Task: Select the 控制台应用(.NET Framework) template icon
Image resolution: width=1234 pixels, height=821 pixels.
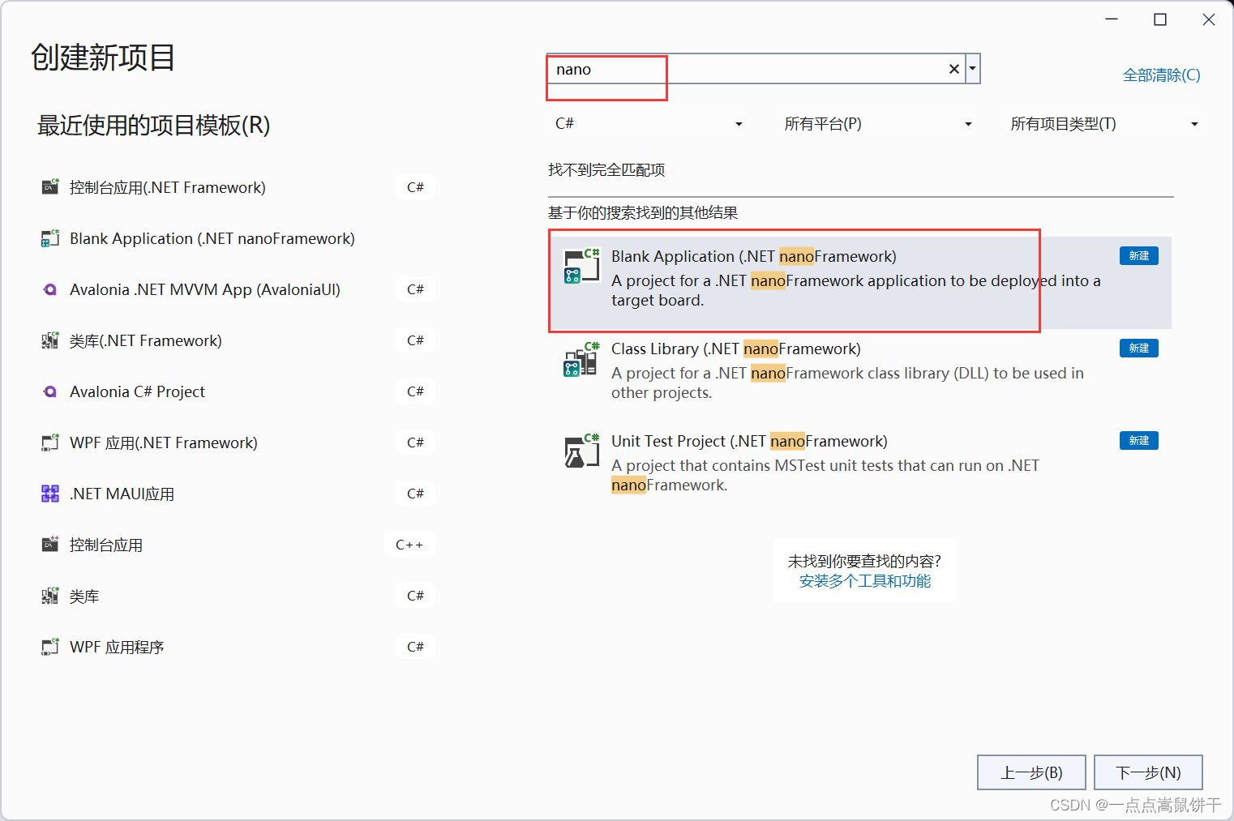Action: (x=49, y=186)
